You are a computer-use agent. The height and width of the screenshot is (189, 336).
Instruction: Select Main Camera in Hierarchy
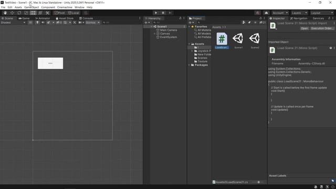coord(169,30)
